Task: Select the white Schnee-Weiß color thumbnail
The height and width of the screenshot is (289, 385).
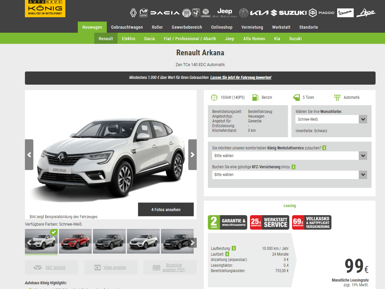Action: pos(41,241)
